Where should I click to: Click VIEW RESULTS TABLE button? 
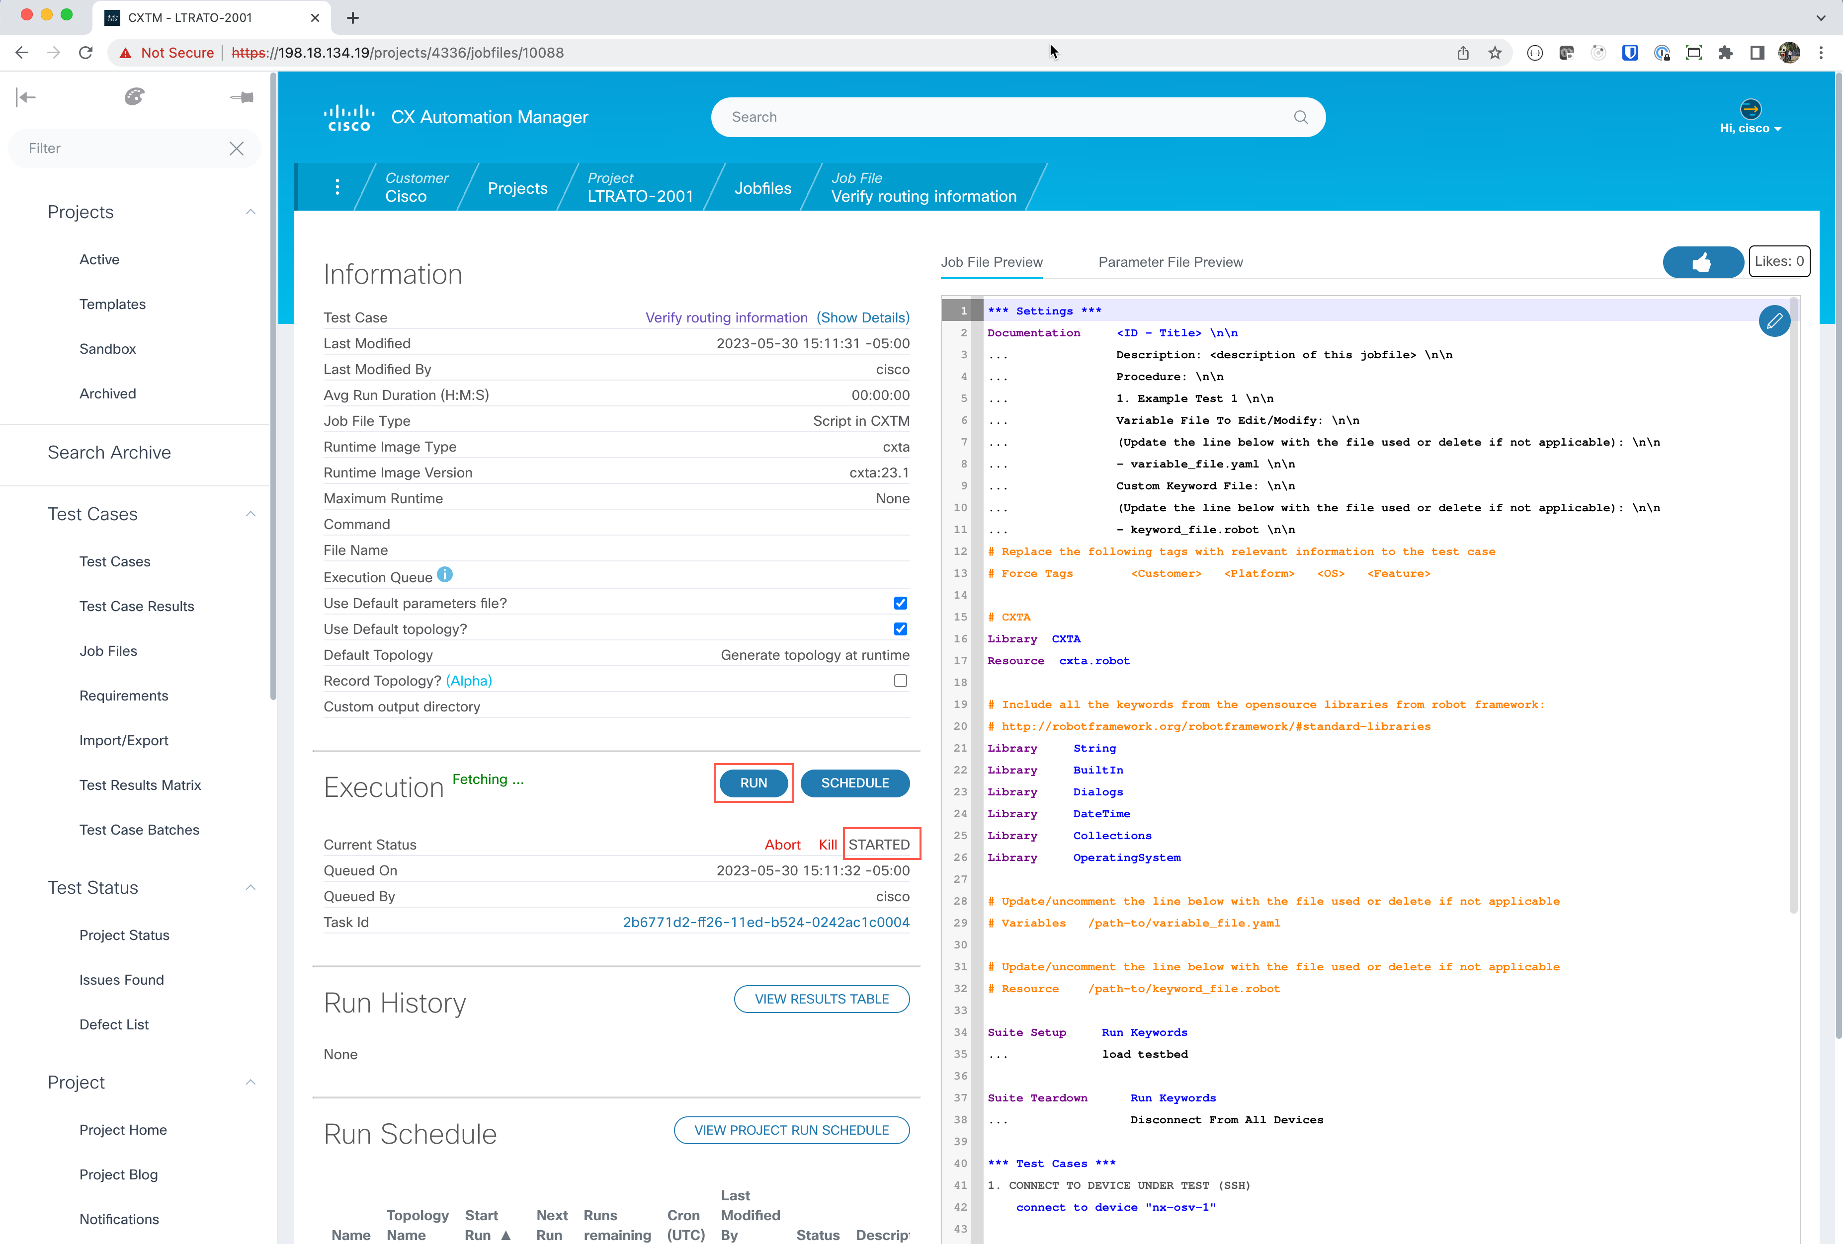[x=822, y=999]
